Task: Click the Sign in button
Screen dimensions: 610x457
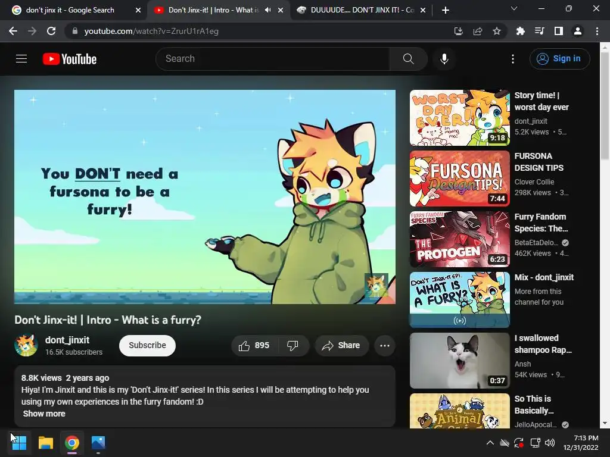Action: click(x=560, y=59)
